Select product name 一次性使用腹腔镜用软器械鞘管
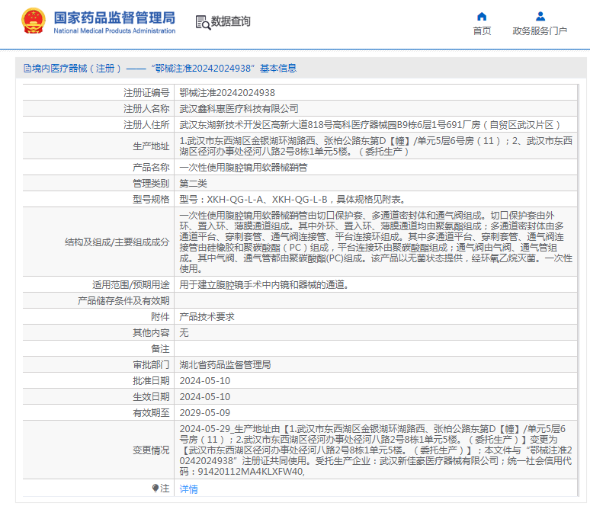 pos(243,168)
